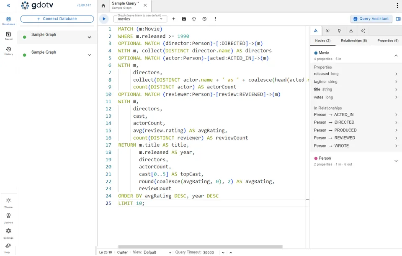Open Settings from the sidebar
Image resolution: width=402 pixels, height=256 pixels.
click(x=8, y=233)
